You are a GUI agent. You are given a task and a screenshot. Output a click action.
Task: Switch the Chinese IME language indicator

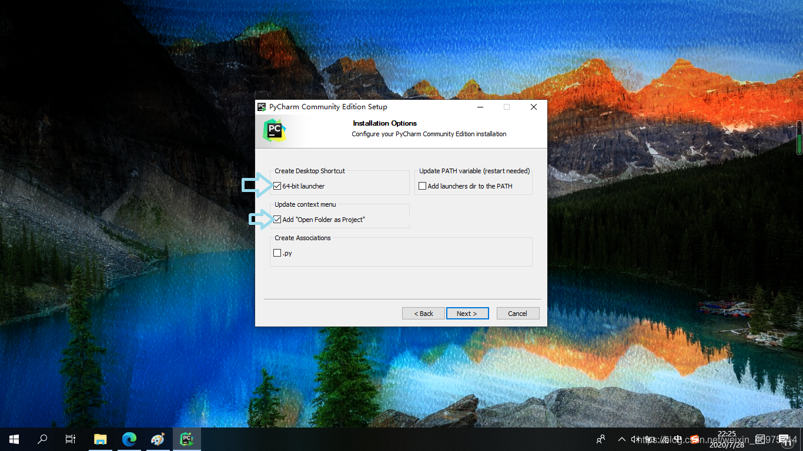678,439
